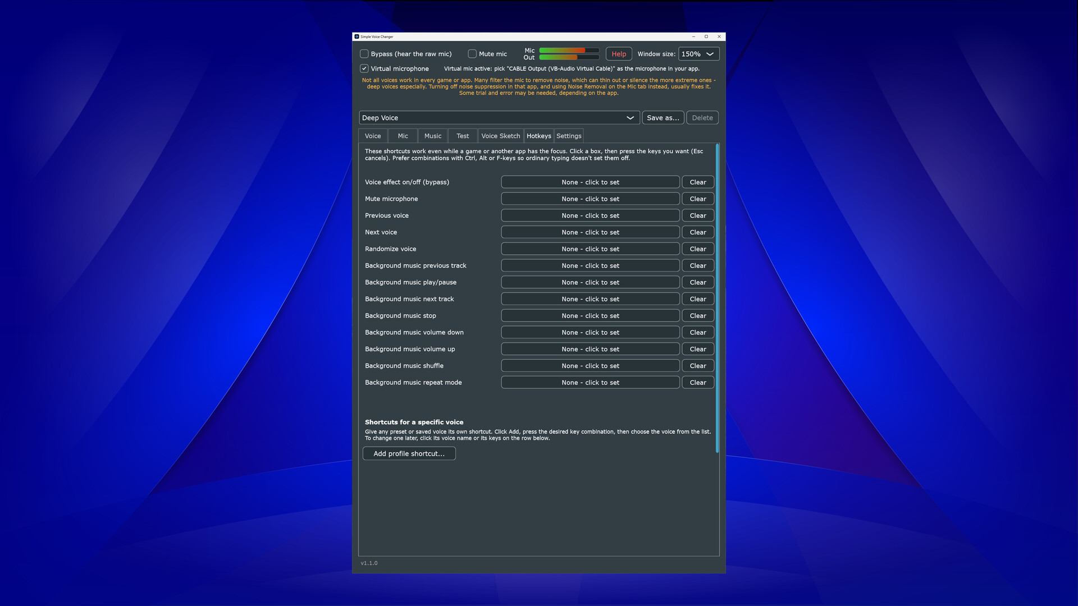Set hotkey for Background music stop
This screenshot has width=1078, height=606.
click(590, 316)
